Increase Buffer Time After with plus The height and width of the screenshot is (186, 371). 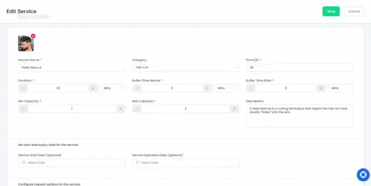321,88
